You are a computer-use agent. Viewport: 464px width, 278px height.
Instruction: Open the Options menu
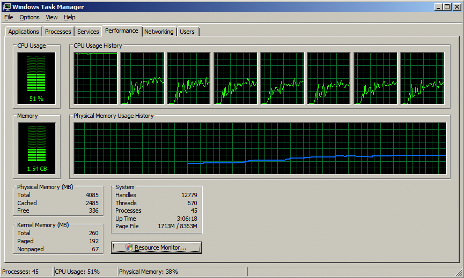click(x=30, y=18)
